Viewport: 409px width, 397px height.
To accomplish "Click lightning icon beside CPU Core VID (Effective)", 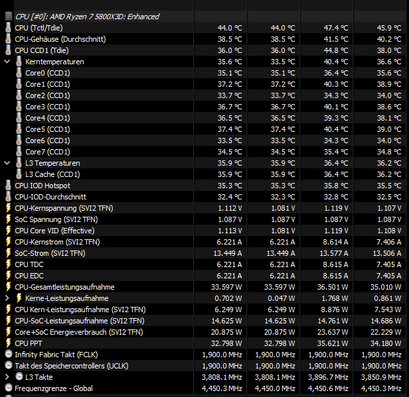I will [x=9, y=231].
